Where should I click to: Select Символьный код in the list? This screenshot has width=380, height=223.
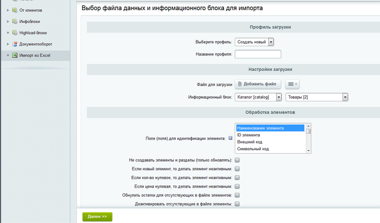coord(270,149)
